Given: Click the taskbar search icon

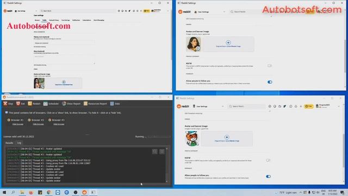Looking at the screenshot, I should pos(13,192).
